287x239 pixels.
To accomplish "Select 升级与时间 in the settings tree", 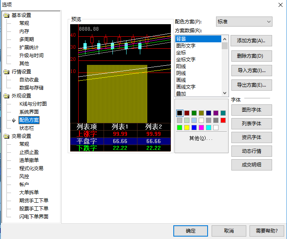I will point(31,56).
